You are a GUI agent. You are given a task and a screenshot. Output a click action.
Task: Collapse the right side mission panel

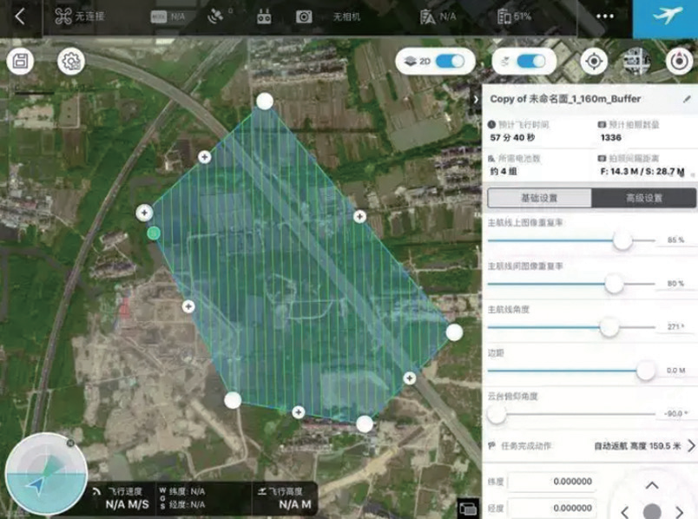click(476, 99)
